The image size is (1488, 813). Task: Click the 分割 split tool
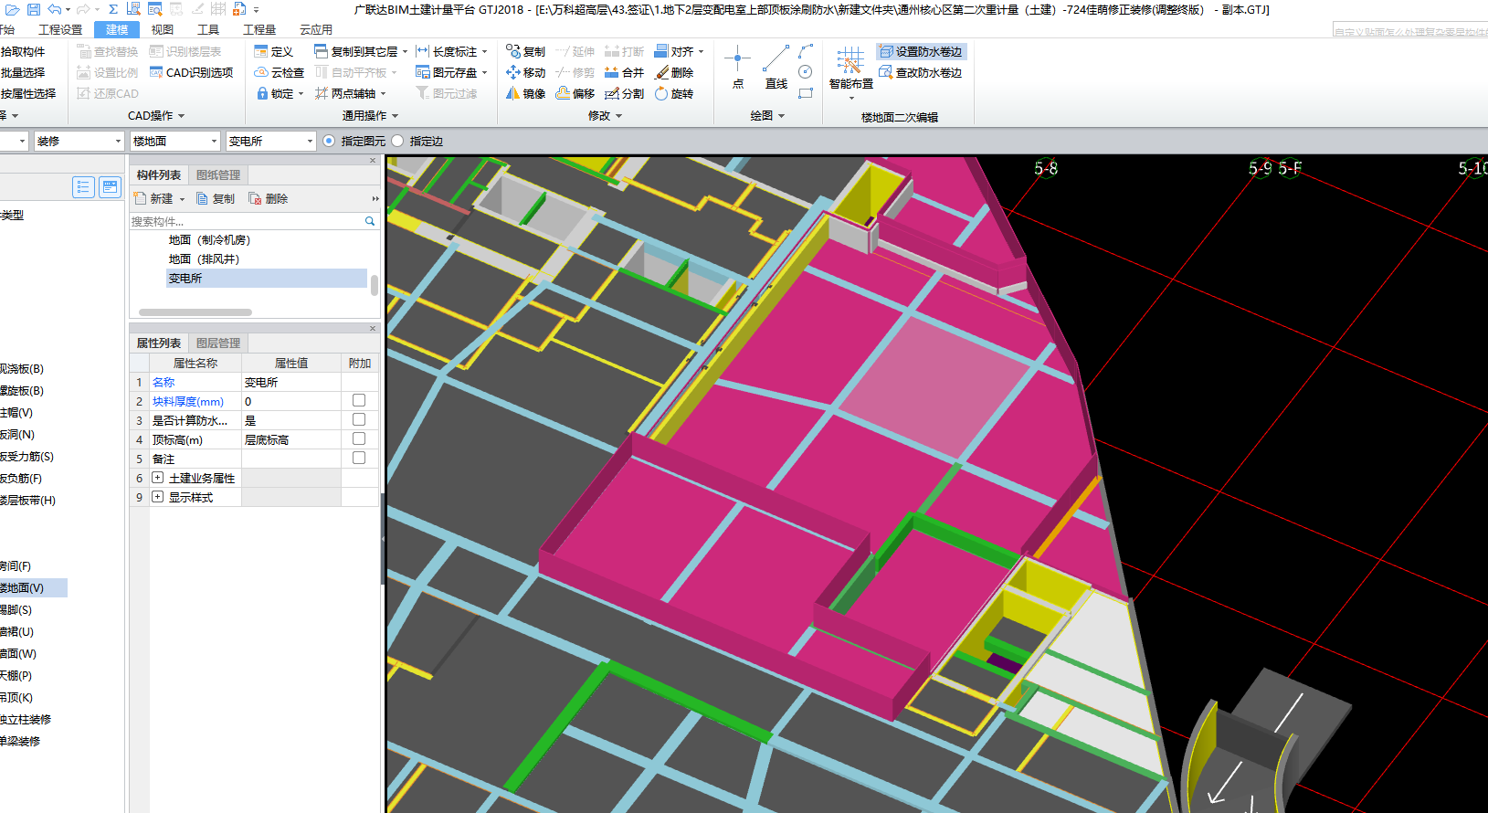625,93
